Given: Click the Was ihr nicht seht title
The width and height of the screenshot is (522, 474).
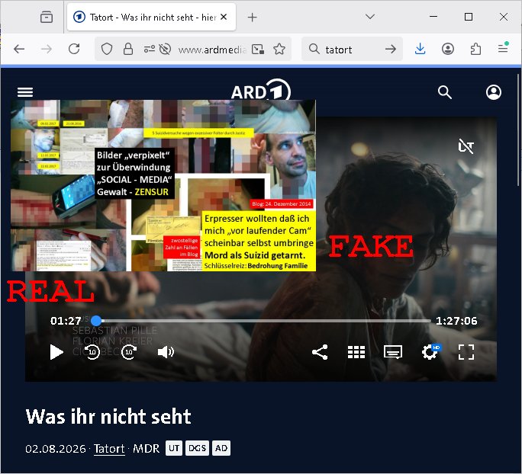Looking at the screenshot, I should [x=108, y=417].
